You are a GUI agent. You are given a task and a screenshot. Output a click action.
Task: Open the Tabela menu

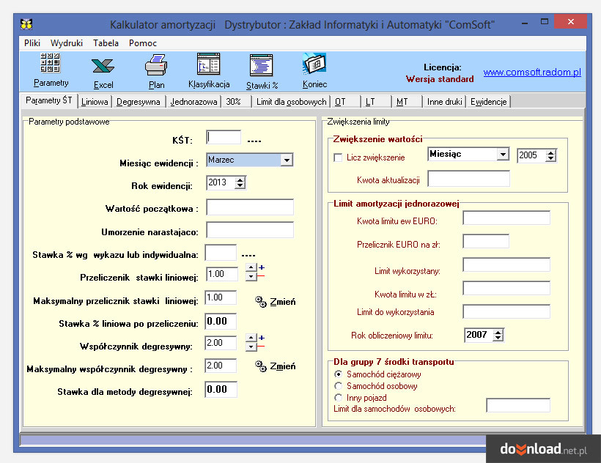[106, 43]
